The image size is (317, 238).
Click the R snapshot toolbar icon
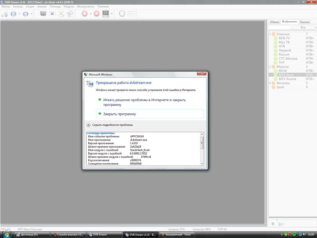tap(105, 14)
